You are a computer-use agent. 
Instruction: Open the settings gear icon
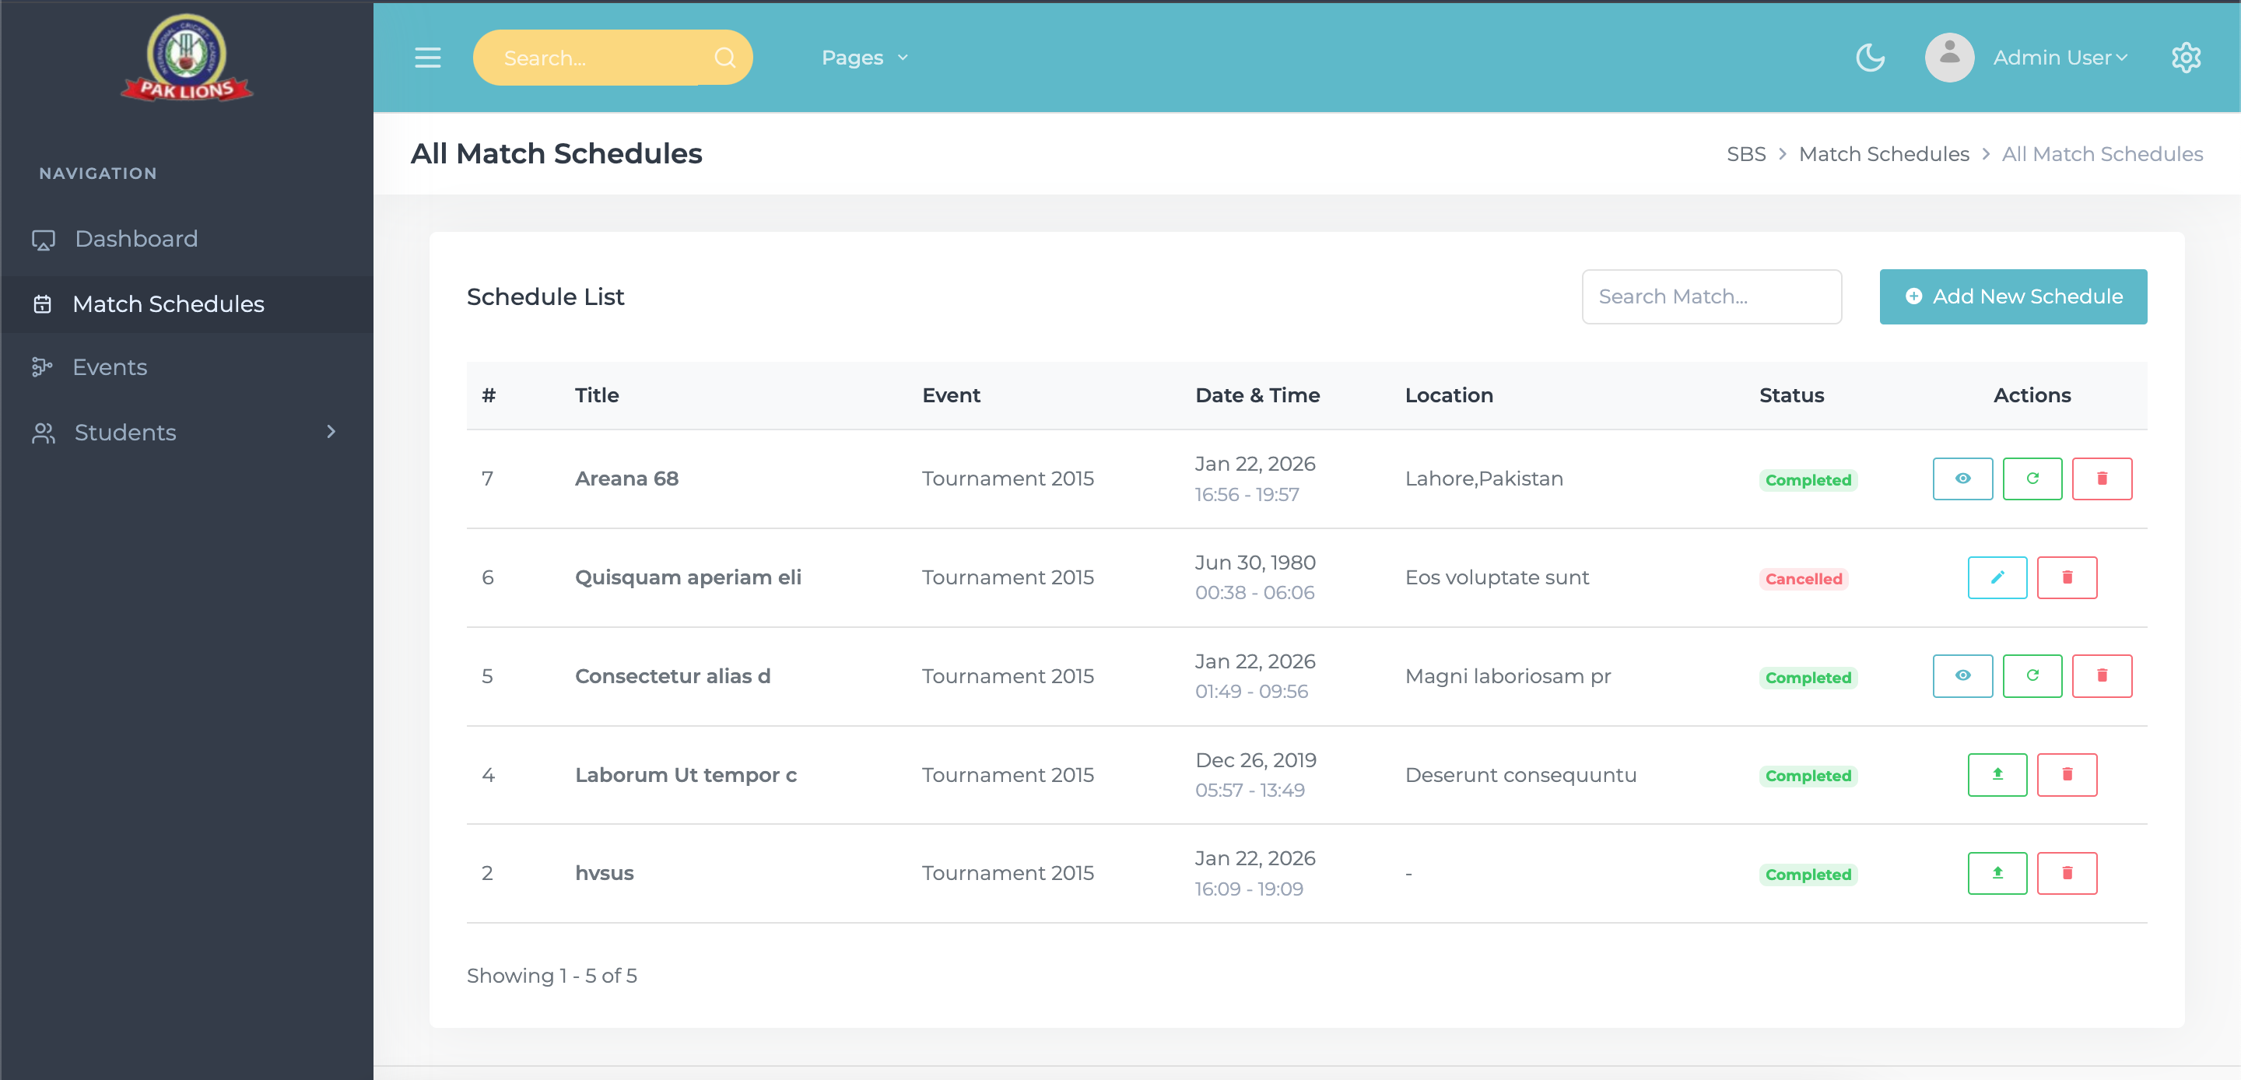(2185, 58)
